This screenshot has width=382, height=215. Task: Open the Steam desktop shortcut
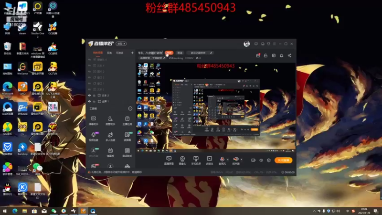coord(22,28)
